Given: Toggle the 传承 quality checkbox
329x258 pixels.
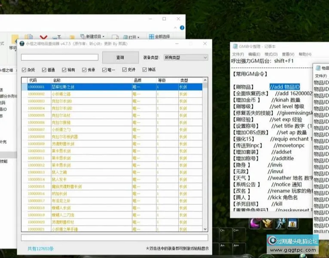Looking at the screenshot, I should 84,70.
